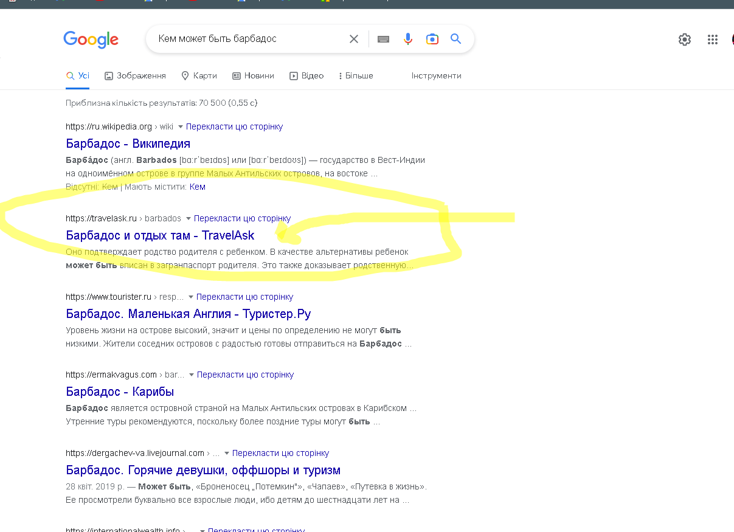This screenshot has width=734, height=532.
Task: Click the Google logo
Action: click(91, 40)
